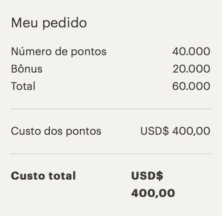Screen dimensions: 222x216
Task: Click the word 'pontos' in 'Número de pontos'
Action: 89,52
